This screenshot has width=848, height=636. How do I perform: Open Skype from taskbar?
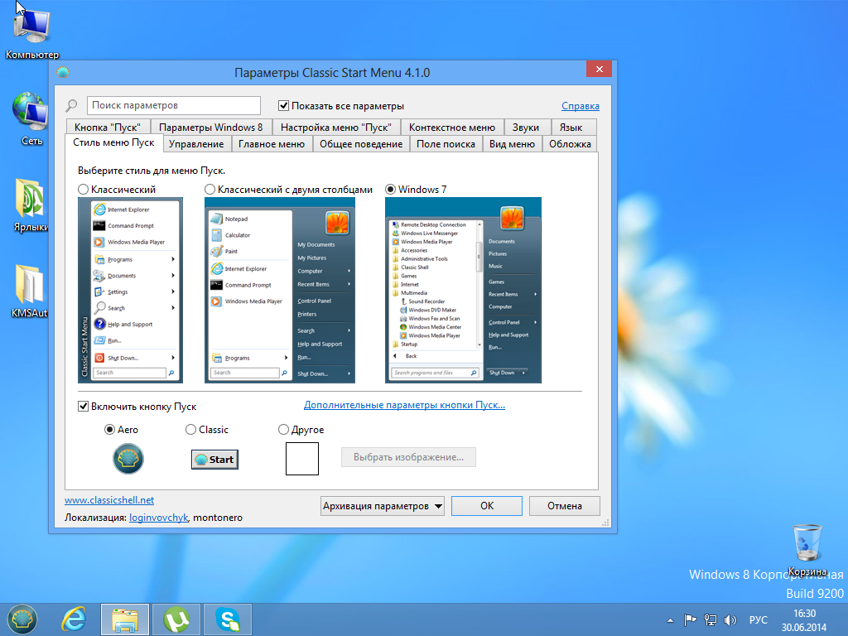tap(227, 619)
